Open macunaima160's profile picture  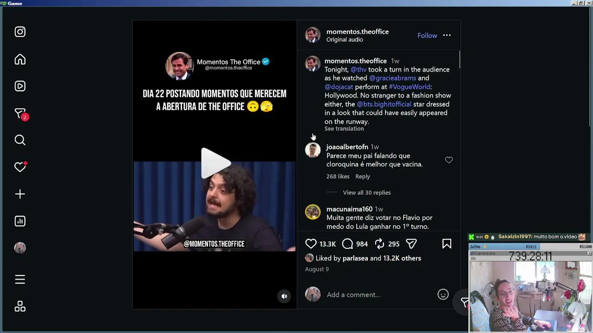point(313,212)
